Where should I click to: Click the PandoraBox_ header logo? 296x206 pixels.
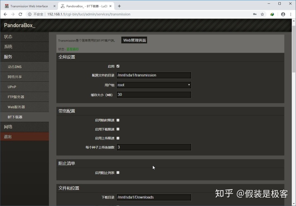coord(19,25)
